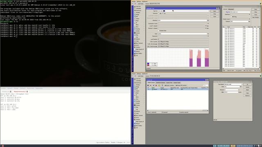Expand the Connection Count field
262x147 pixels.
pyautogui.click(x=208, y=24)
